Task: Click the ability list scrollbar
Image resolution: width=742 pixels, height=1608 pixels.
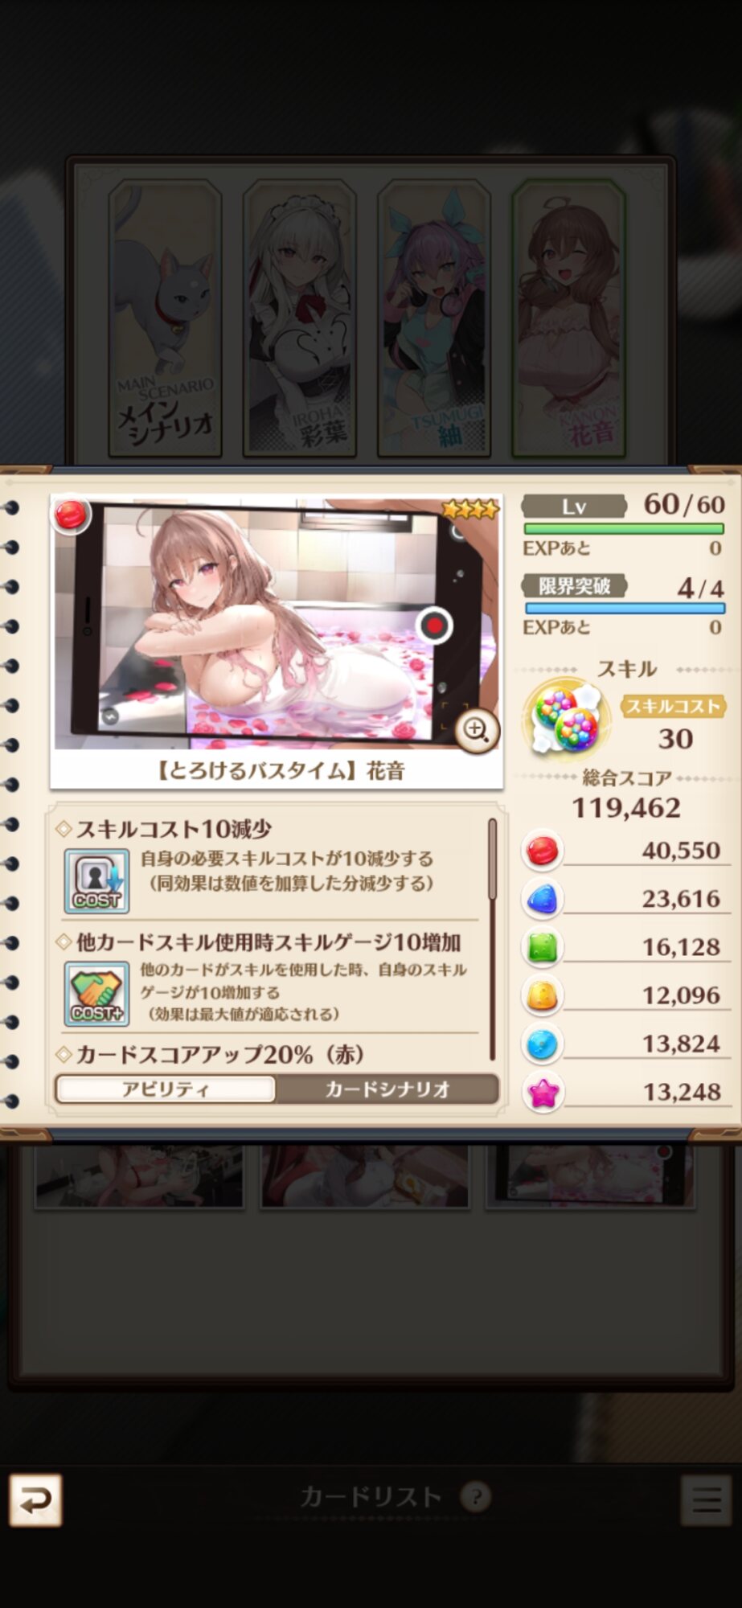Action: (x=492, y=939)
